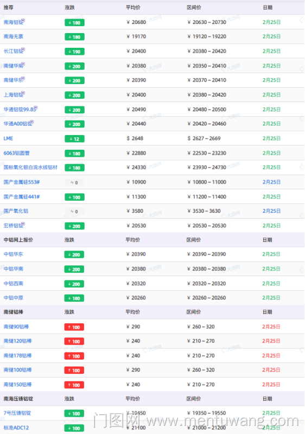Click the green 190 badge for 长江铝锭
305x434 pixels.
[74, 52]
